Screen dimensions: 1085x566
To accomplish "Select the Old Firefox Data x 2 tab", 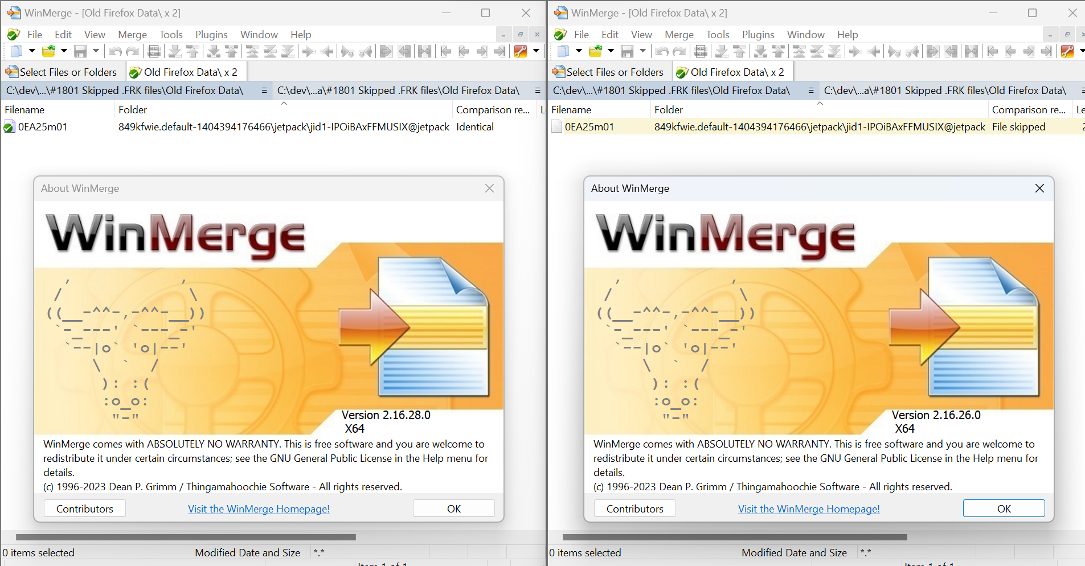I will pos(185,71).
